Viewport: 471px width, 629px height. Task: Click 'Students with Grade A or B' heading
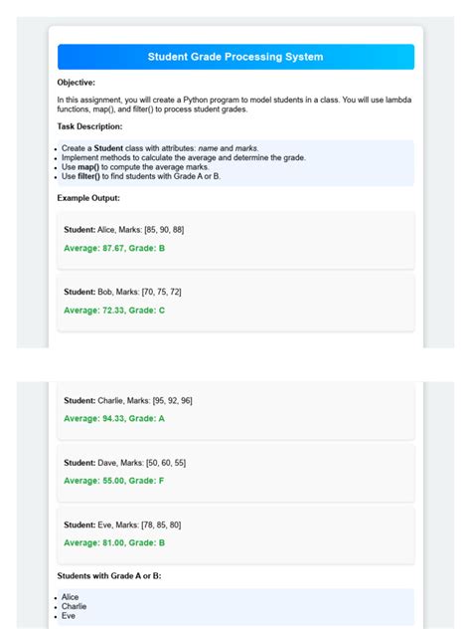tap(109, 575)
